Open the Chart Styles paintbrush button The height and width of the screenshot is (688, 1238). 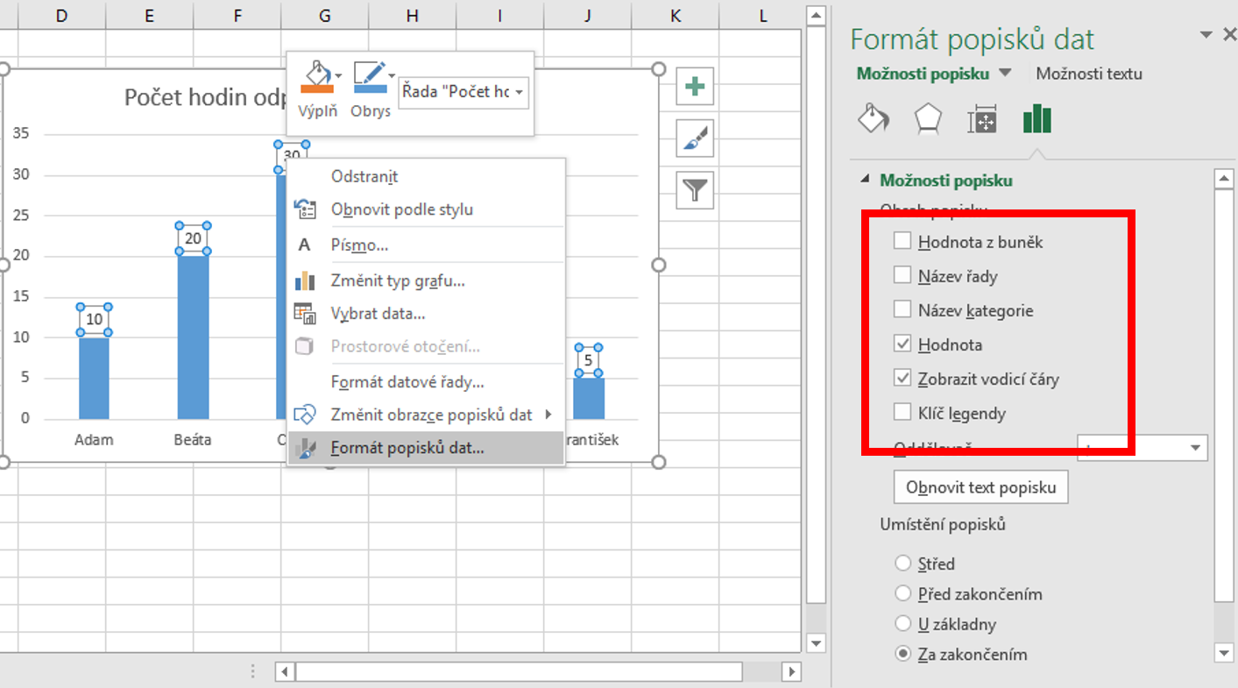click(x=695, y=138)
